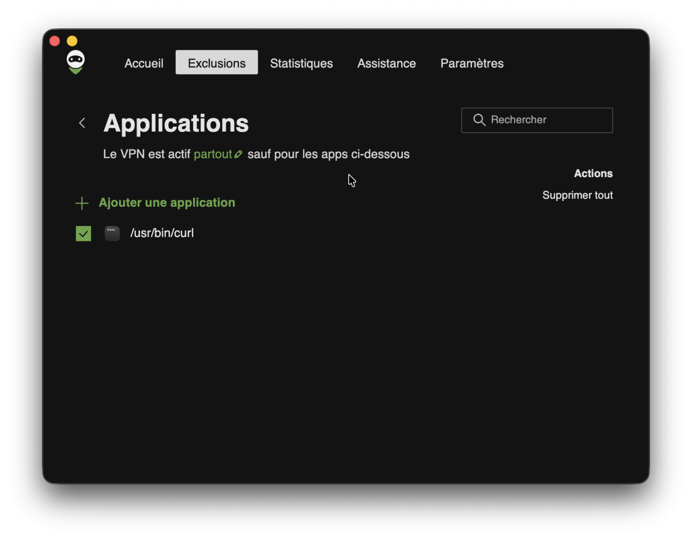Close the window with the red button

[x=54, y=41]
